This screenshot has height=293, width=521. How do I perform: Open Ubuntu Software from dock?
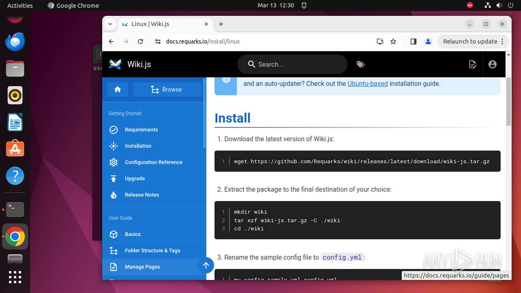coord(15,149)
